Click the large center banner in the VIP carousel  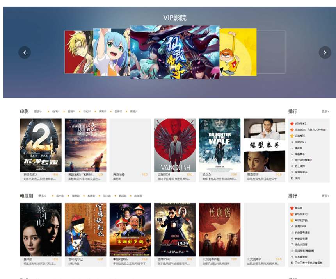(174, 52)
